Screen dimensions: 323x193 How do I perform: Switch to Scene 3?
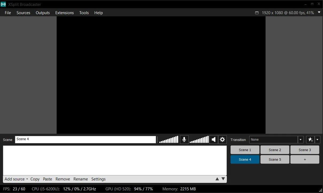pyautogui.click(x=305, y=150)
